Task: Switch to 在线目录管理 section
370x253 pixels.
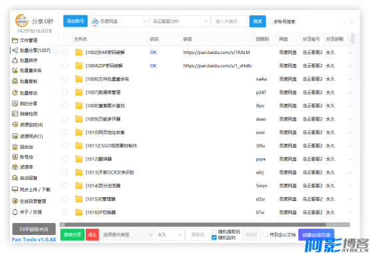Action: (29, 201)
